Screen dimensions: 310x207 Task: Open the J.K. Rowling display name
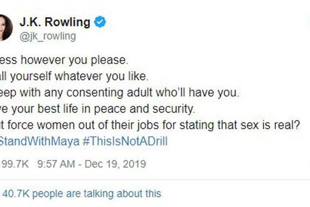[55, 23]
